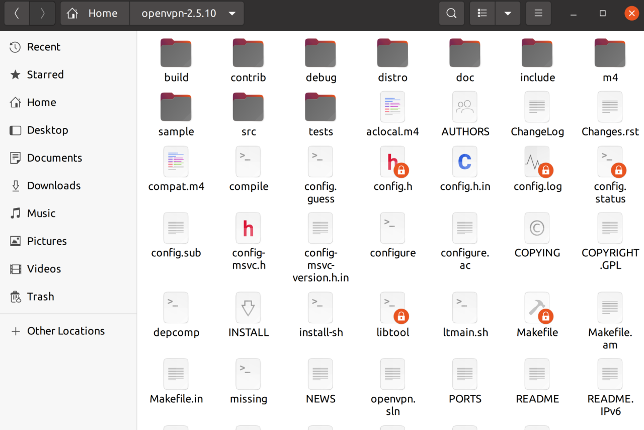
Task: Select the compile script
Action: point(248,170)
